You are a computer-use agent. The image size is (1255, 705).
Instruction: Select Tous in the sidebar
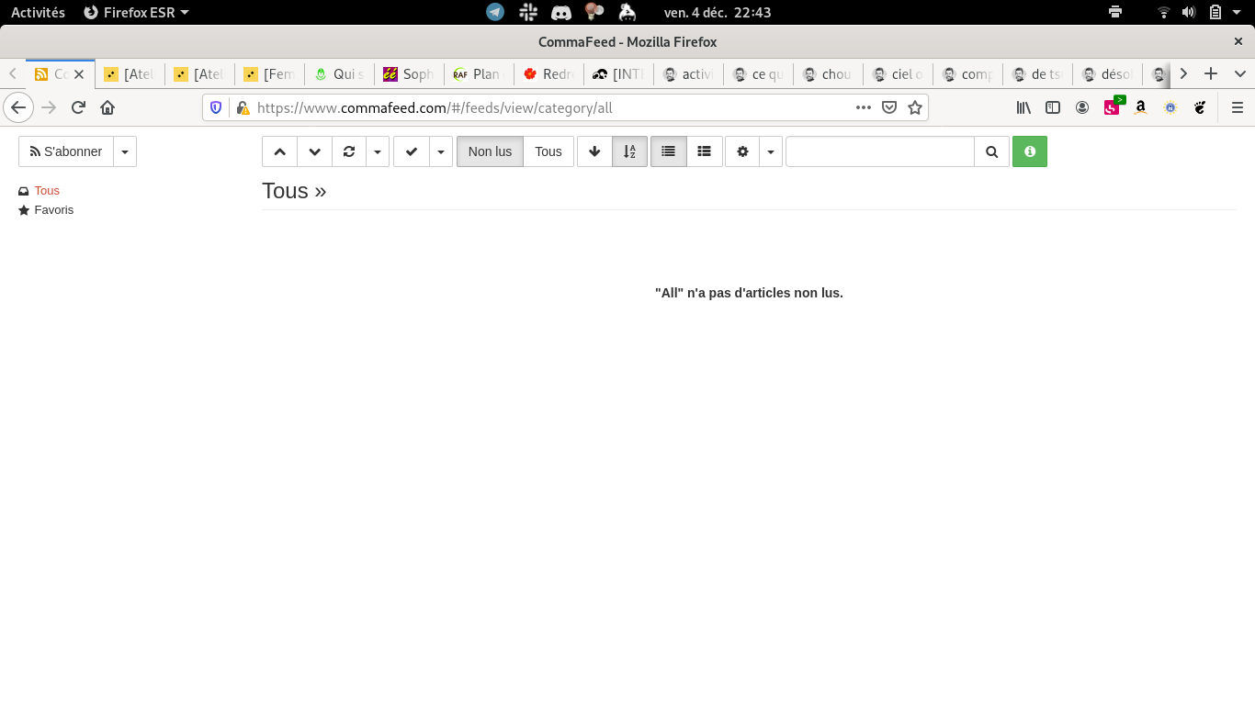[47, 191]
